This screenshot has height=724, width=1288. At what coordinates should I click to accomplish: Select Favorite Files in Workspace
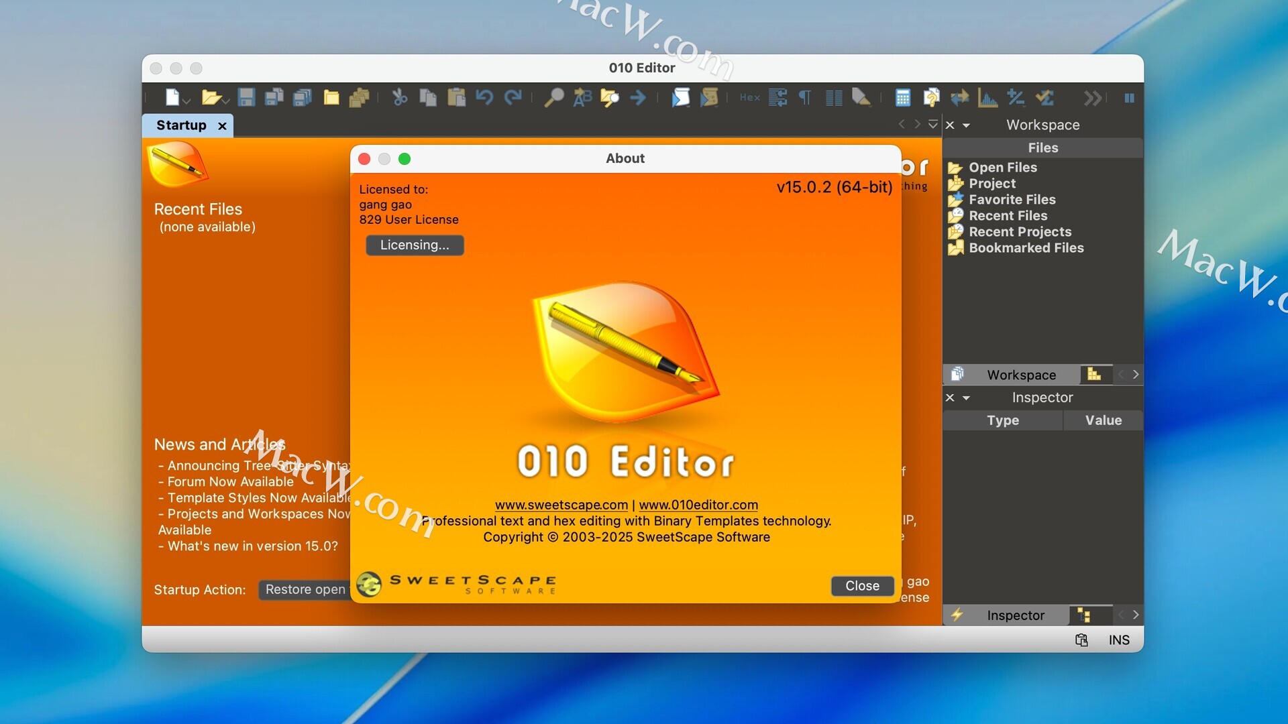coord(1012,200)
